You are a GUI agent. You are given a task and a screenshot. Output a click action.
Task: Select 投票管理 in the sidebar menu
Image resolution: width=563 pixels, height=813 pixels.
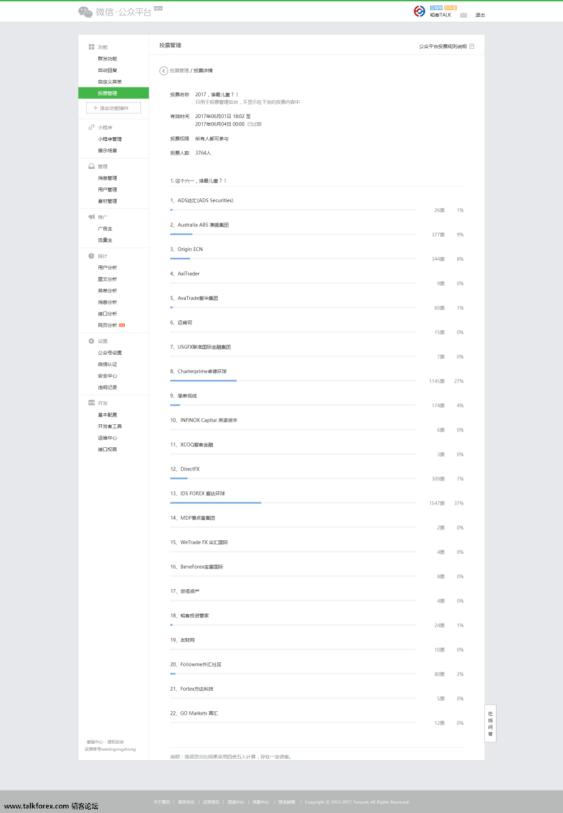(113, 93)
